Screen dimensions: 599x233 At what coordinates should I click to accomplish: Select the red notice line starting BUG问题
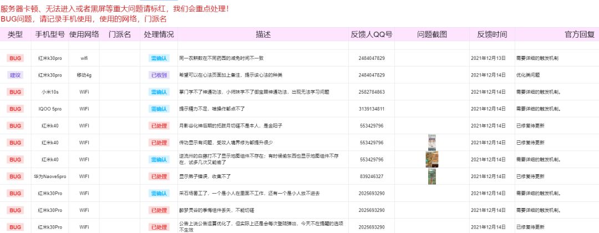point(84,19)
